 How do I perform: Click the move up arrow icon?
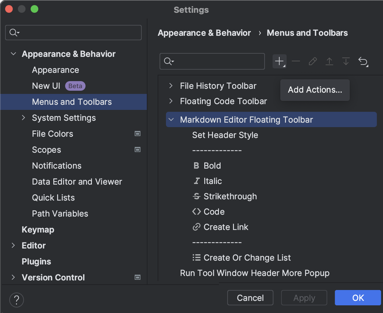[329, 61]
